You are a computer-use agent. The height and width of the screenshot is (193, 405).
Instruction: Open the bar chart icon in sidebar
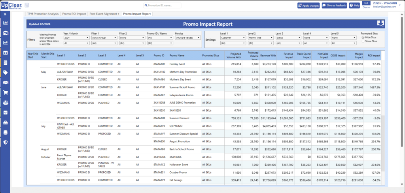click(5, 23)
